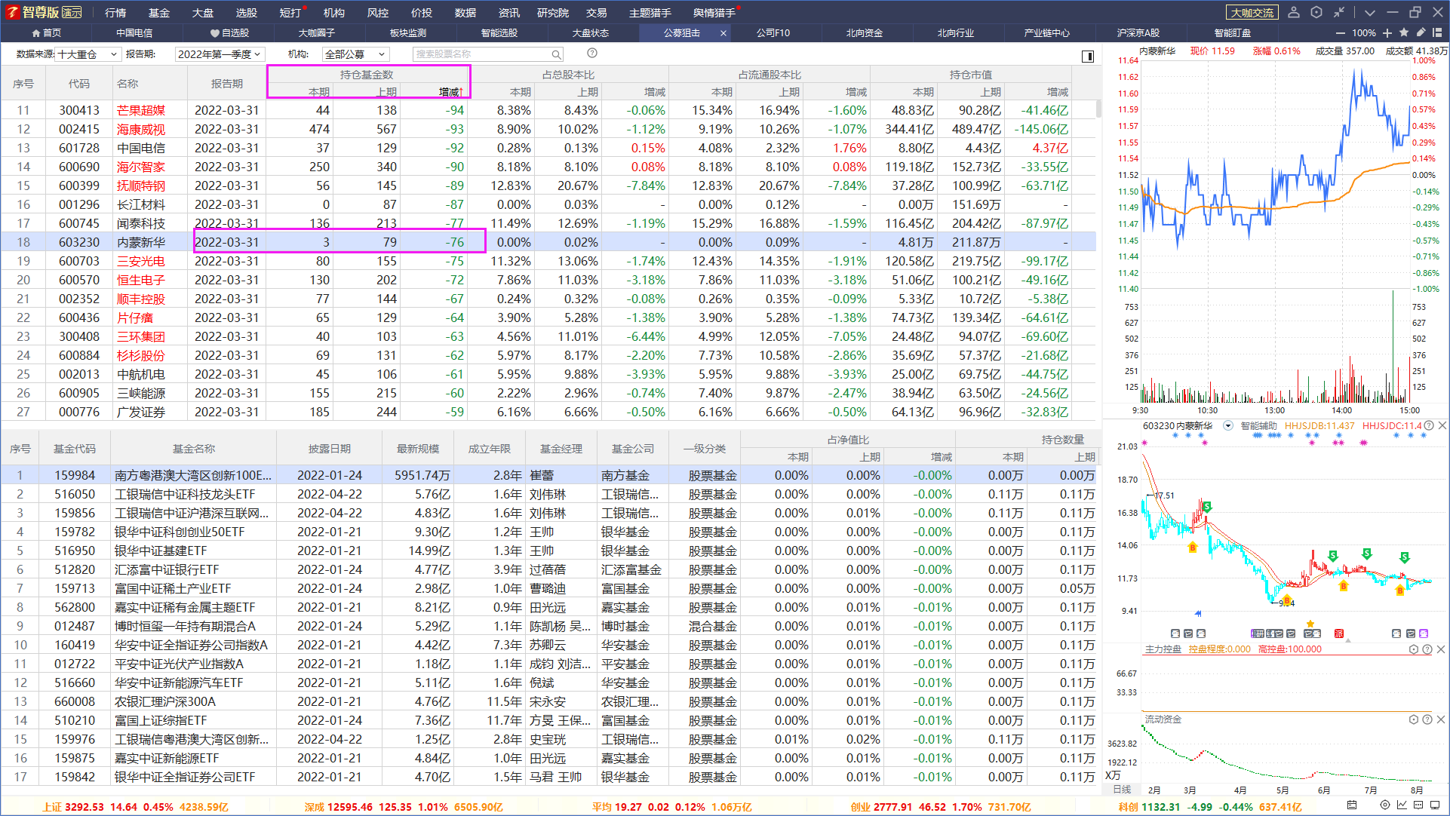Open the 机构 全部公募 dropdown
Image resolution: width=1450 pixels, height=816 pixels.
coord(355,54)
